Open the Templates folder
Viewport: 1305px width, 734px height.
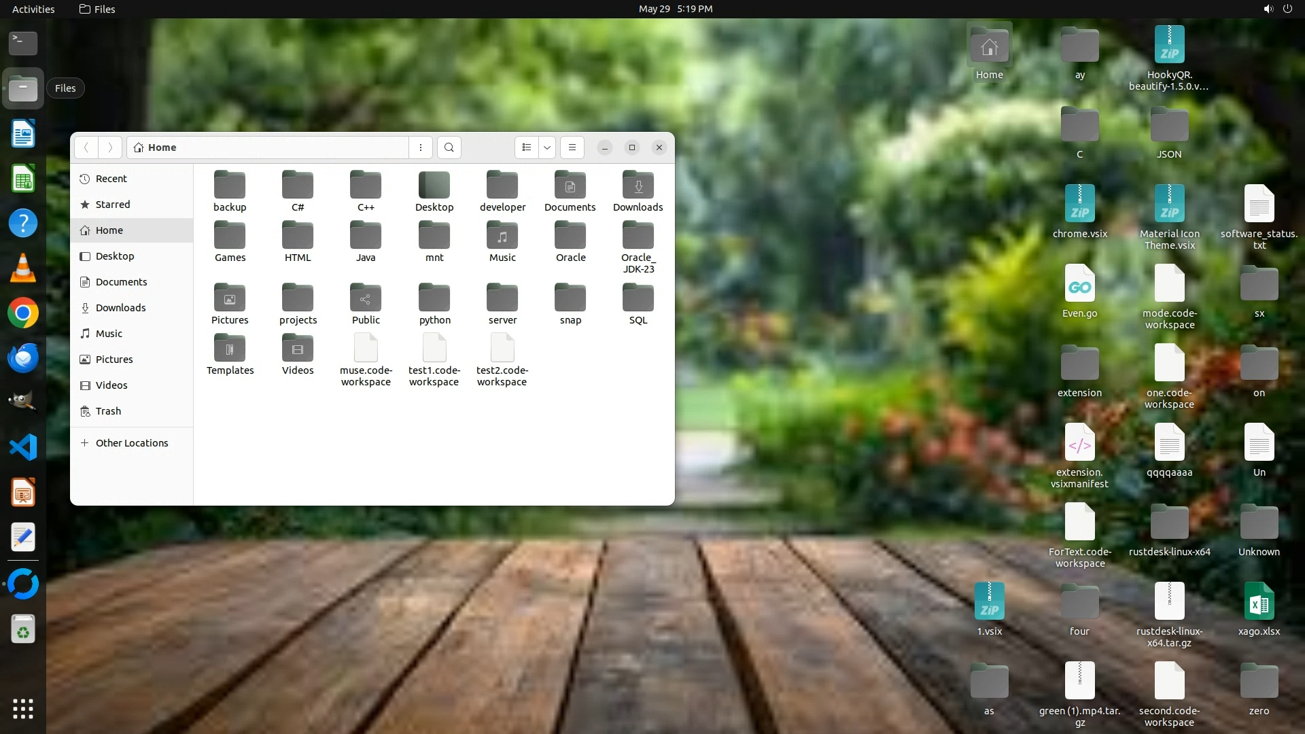point(230,349)
